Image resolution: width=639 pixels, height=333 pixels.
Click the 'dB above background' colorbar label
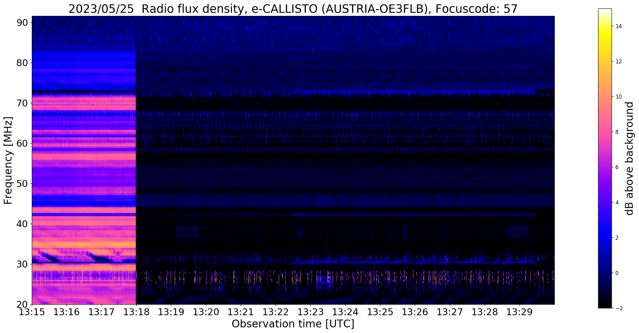pyautogui.click(x=630, y=158)
